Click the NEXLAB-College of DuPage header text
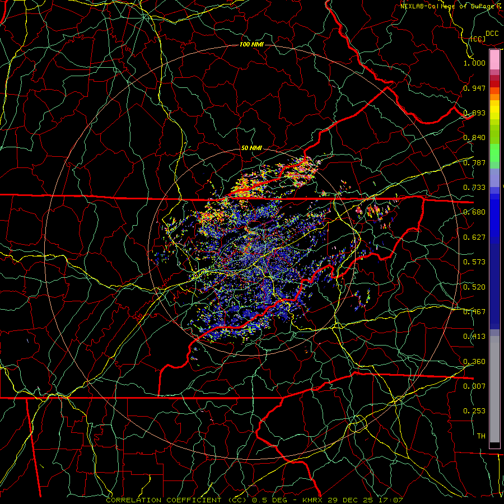 448,6
